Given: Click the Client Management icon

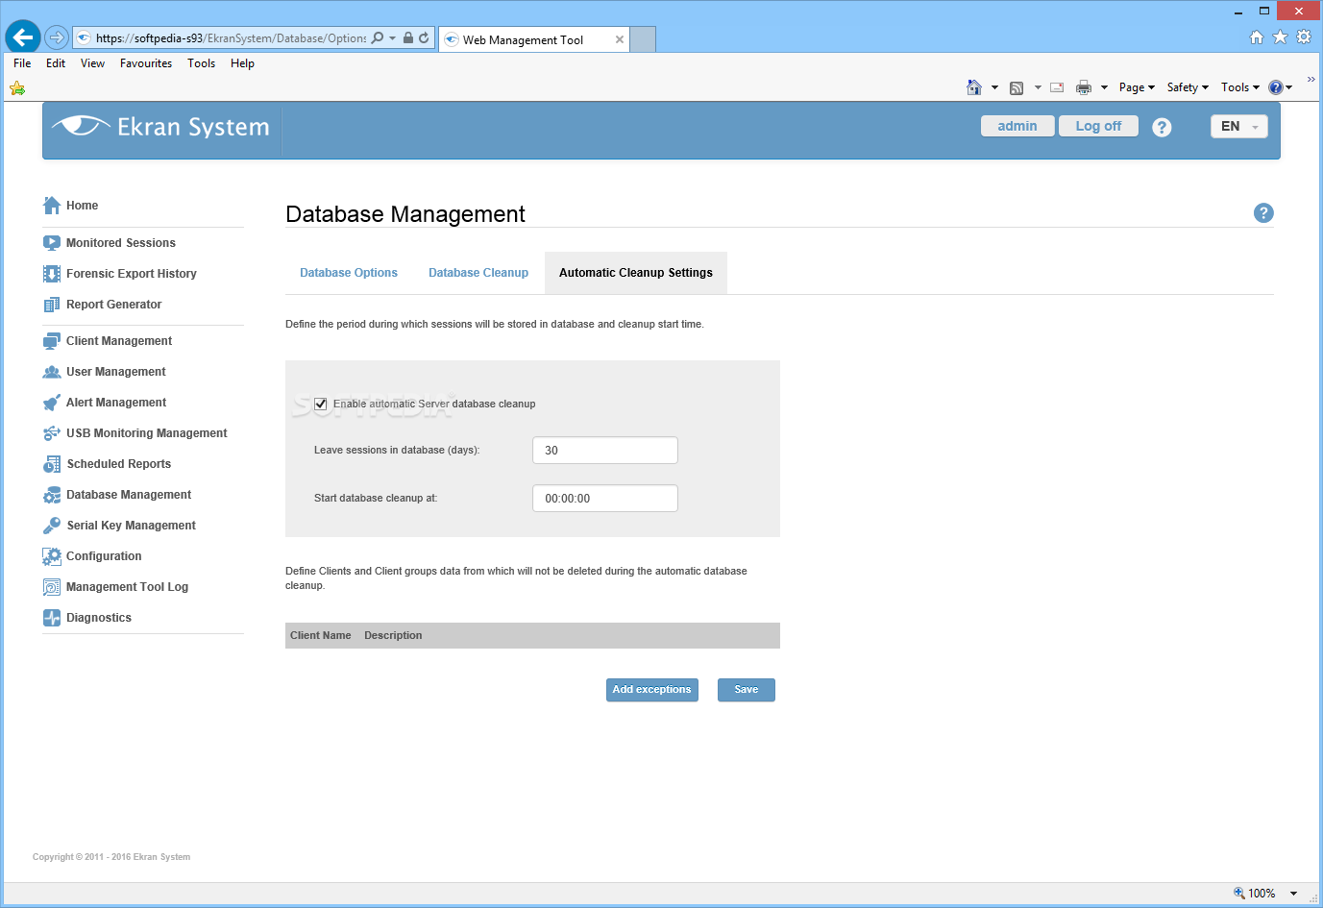Looking at the screenshot, I should [52, 341].
